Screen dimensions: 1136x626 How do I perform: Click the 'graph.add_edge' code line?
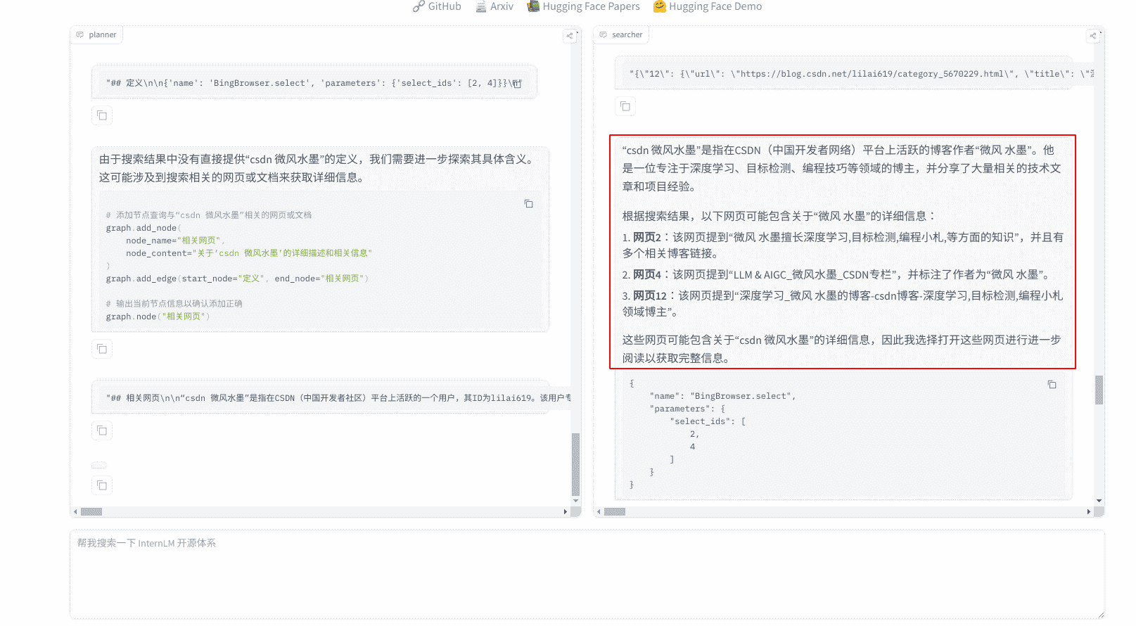tap(237, 279)
